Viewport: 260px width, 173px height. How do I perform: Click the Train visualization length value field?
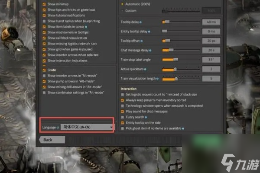click(x=211, y=78)
